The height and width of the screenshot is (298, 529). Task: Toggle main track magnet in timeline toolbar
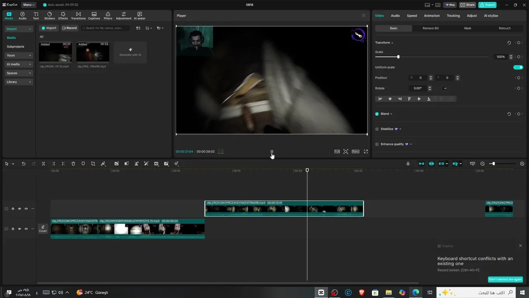click(x=422, y=164)
